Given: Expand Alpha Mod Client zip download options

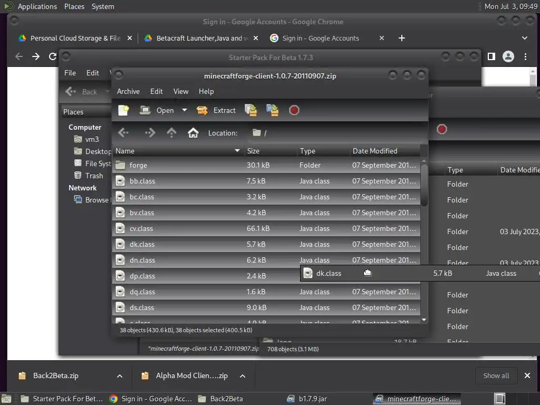Looking at the screenshot, I should pos(243,376).
